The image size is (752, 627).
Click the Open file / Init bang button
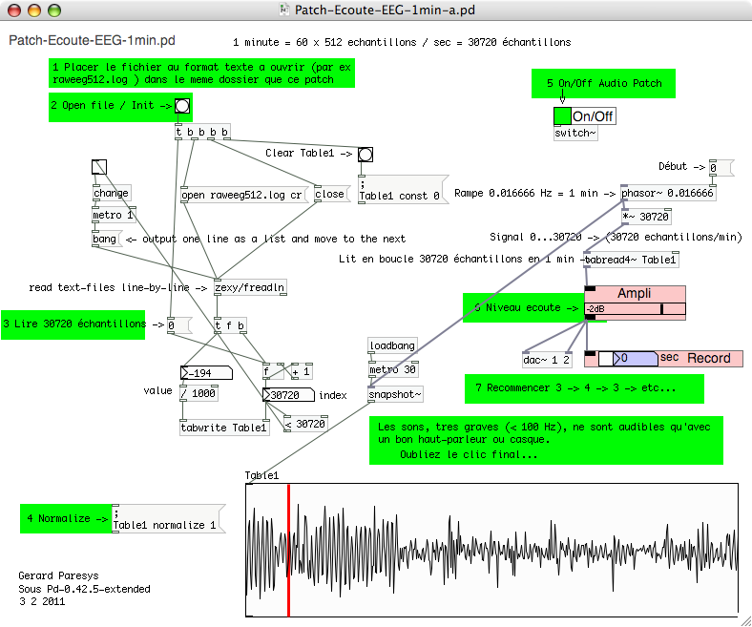point(182,106)
